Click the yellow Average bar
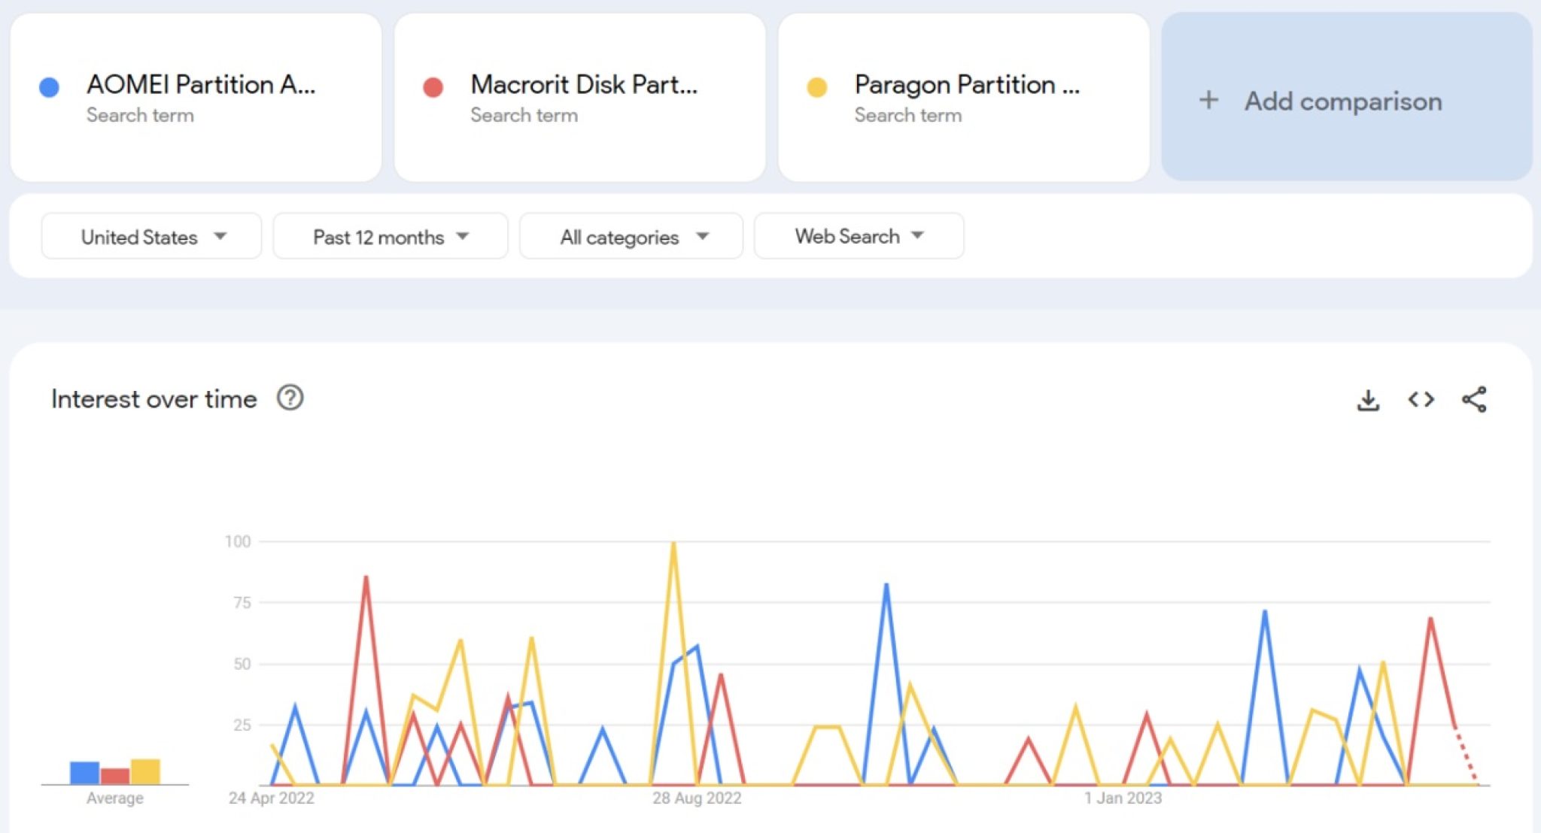Screen dimensions: 1541x833 [145, 771]
